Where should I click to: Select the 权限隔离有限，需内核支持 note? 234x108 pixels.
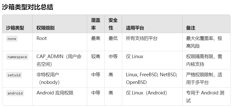204,60
